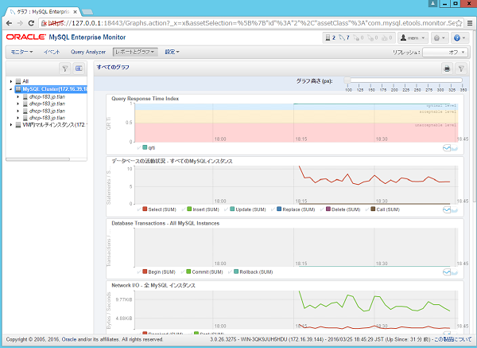The width and height of the screenshot is (477, 348).
Task: Toggle the qrti series in legend
Action: click(x=146, y=147)
